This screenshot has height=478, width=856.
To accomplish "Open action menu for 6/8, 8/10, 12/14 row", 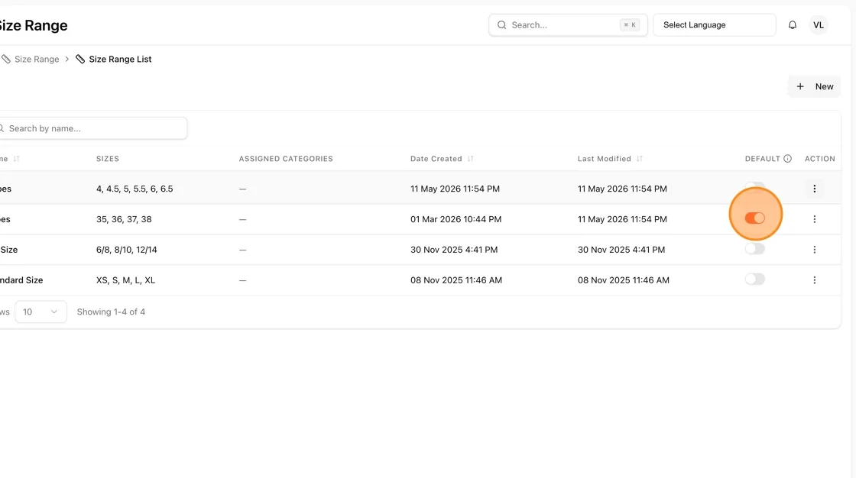I will [x=814, y=250].
